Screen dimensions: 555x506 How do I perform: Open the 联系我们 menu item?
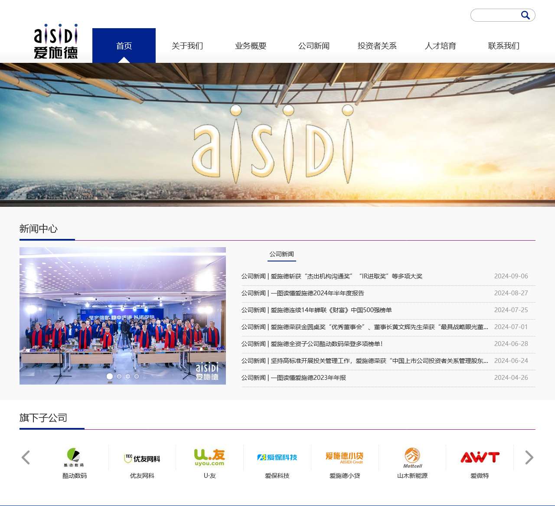504,46
